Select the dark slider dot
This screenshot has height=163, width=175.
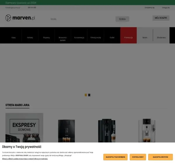[x=89, y=95]
